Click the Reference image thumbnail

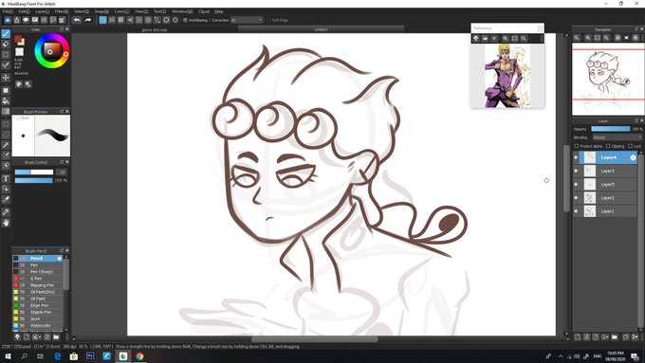click(x=507, y=76)
